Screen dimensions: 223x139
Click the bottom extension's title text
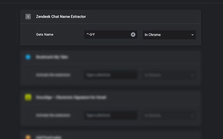point(49,137)
